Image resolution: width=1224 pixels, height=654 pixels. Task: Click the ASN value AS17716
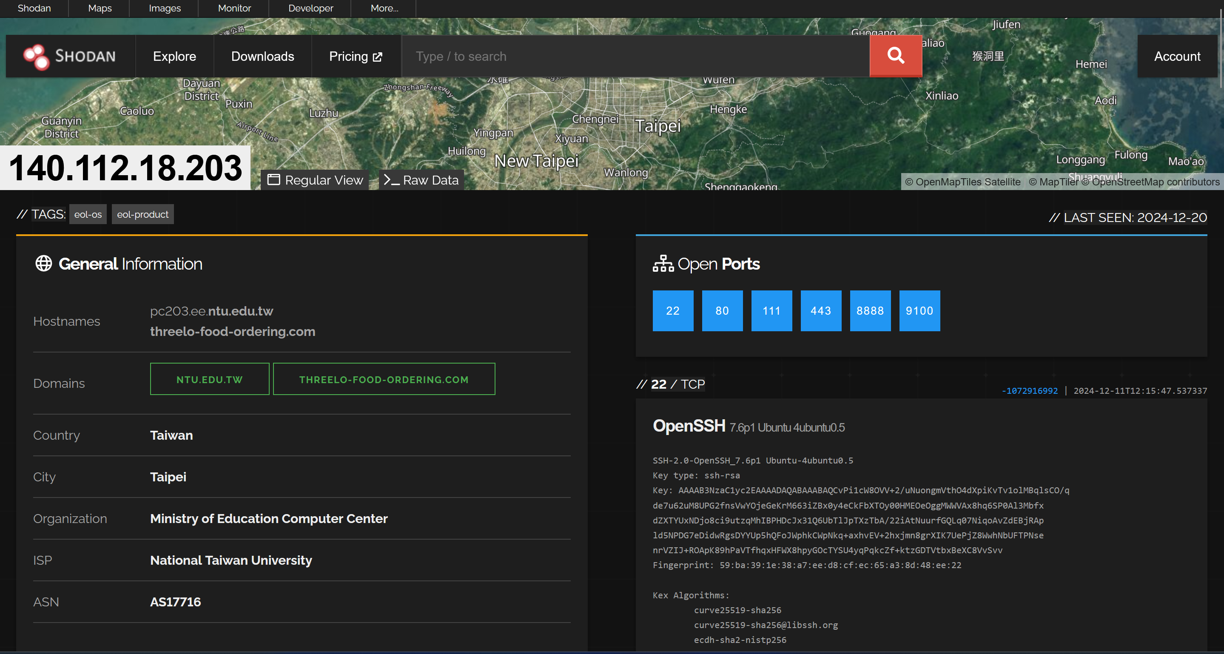175,602
